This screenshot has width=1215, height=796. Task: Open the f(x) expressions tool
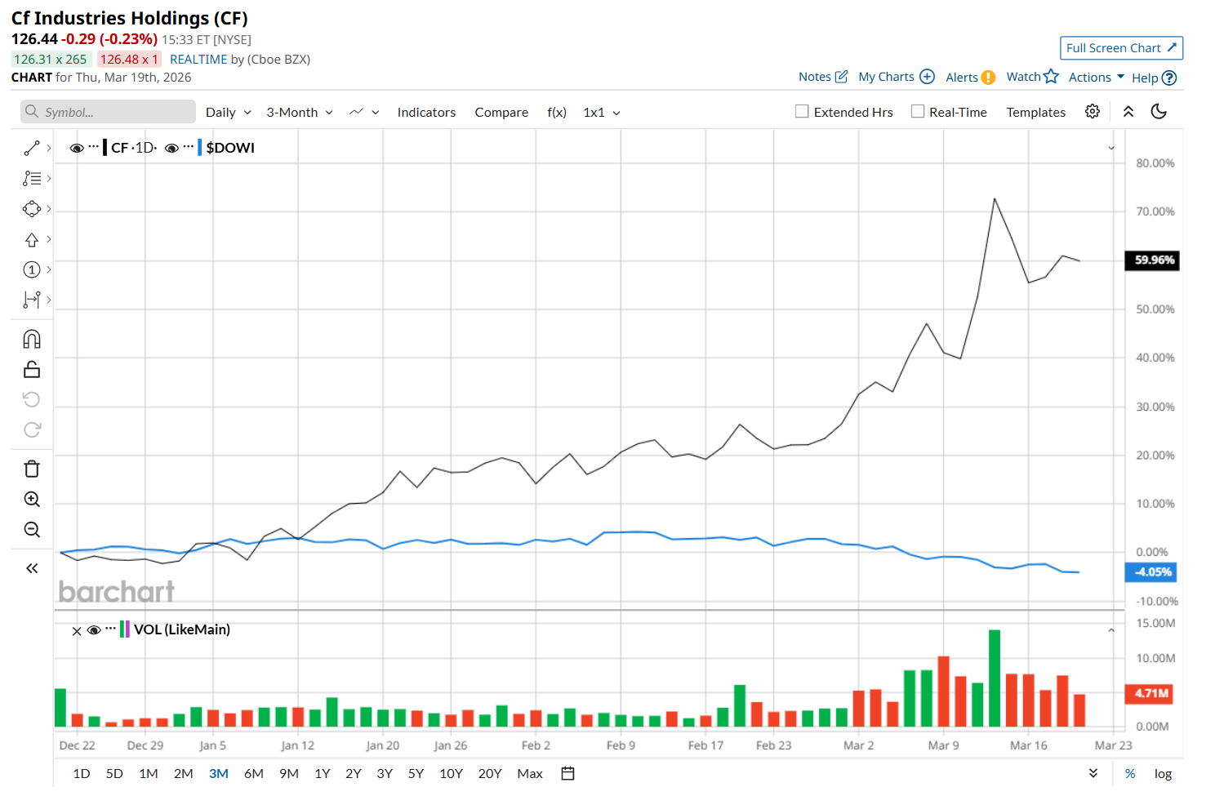(x=557, y=112)
